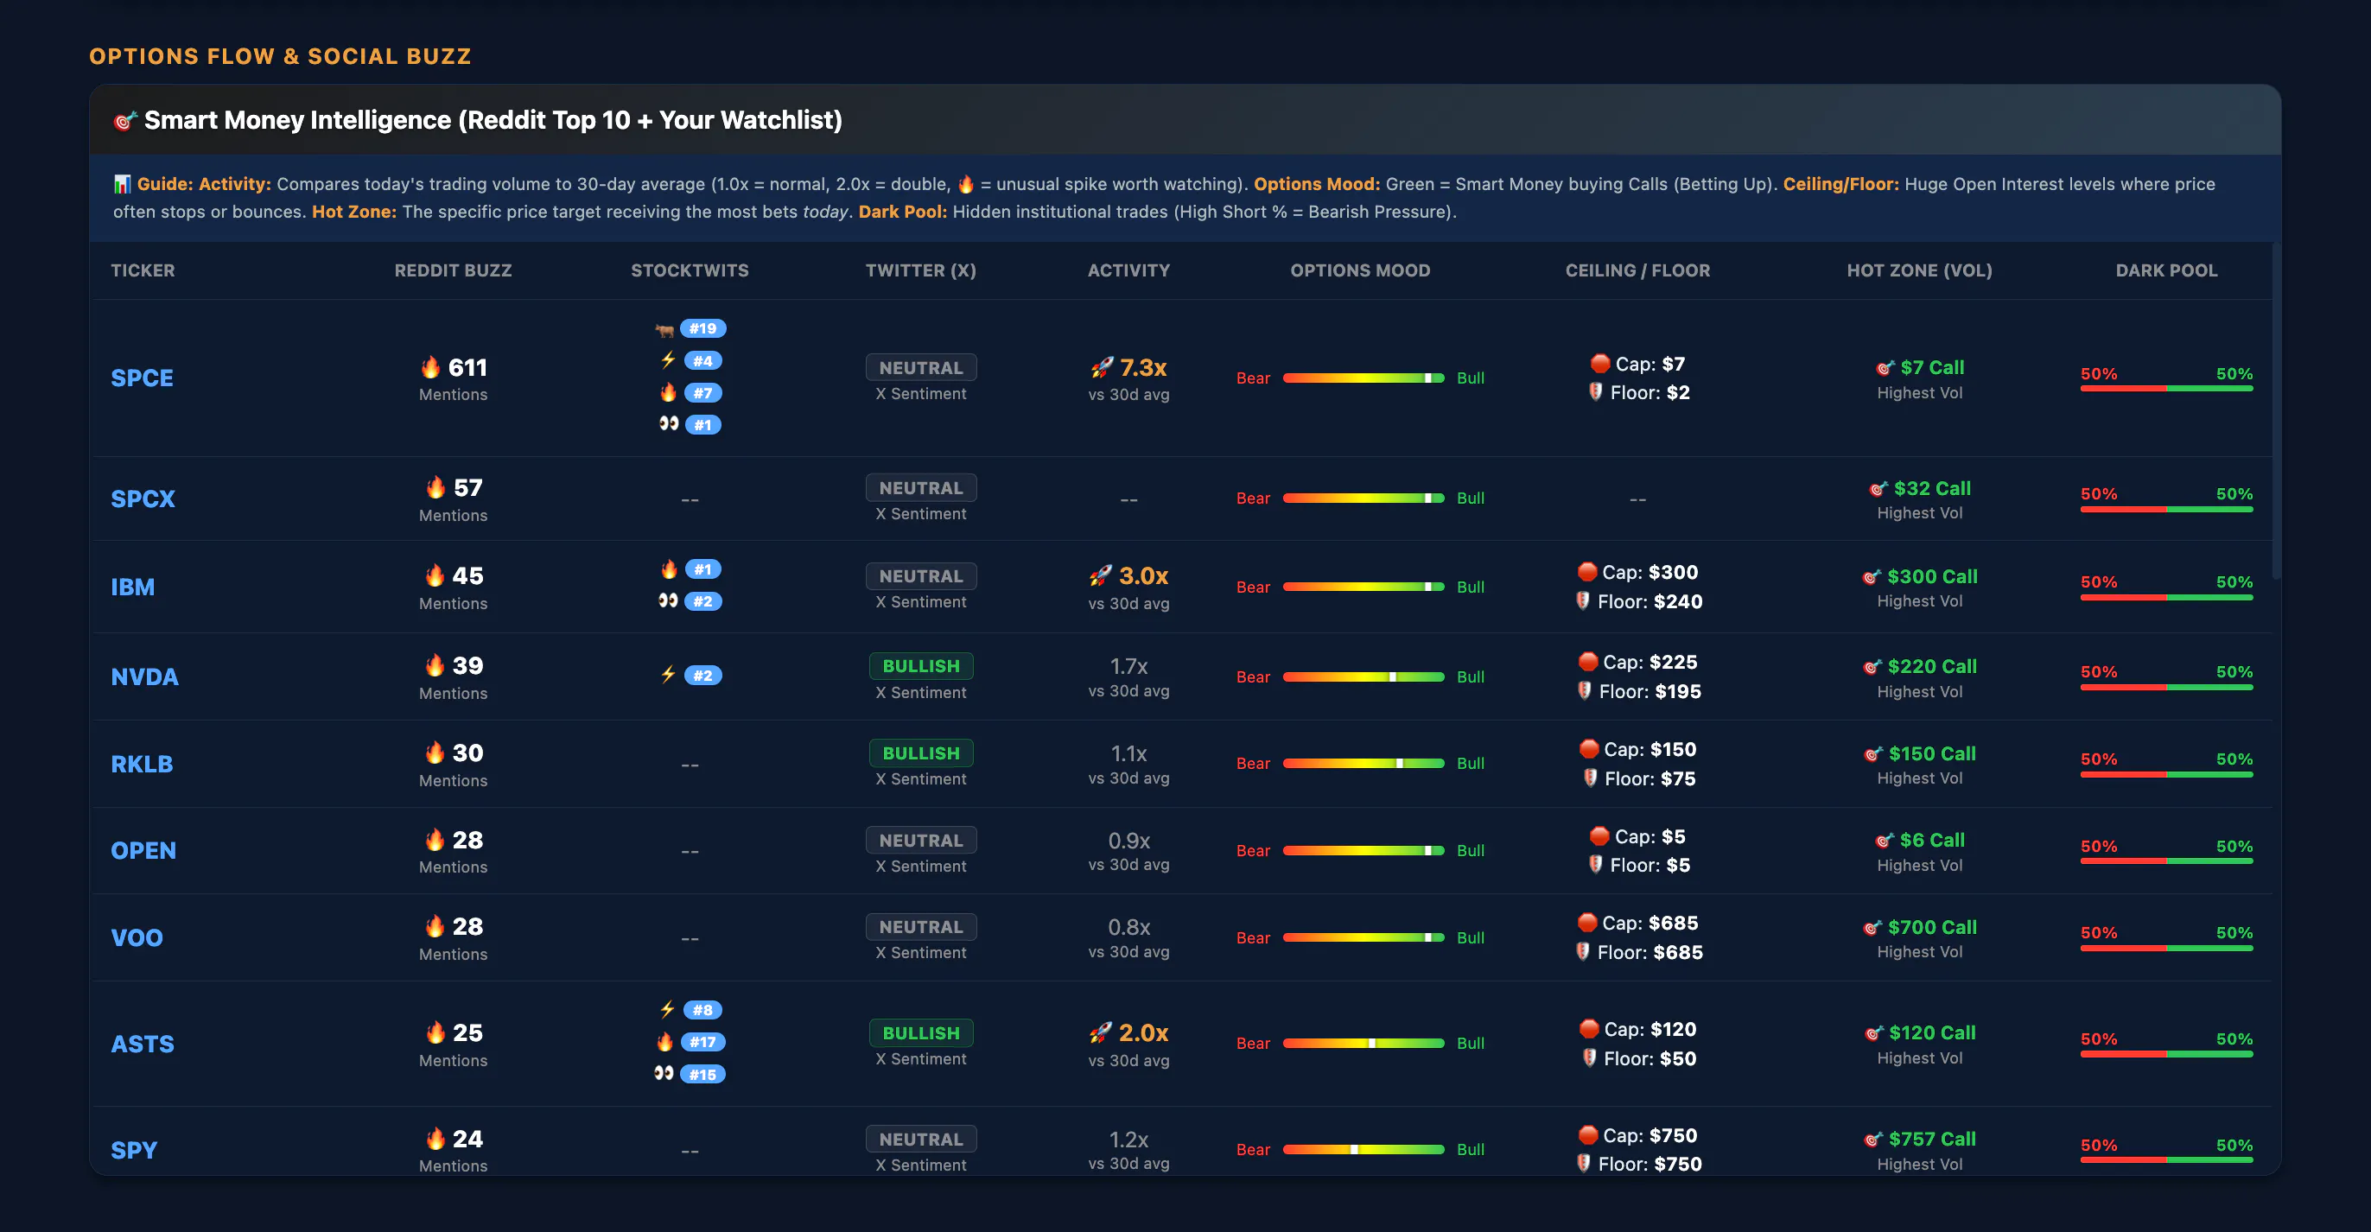The height and width of the screenshot is (1232, 2371).
Task: Click the "0.9x" activity value for OPEN
Action: [1128, 840]
